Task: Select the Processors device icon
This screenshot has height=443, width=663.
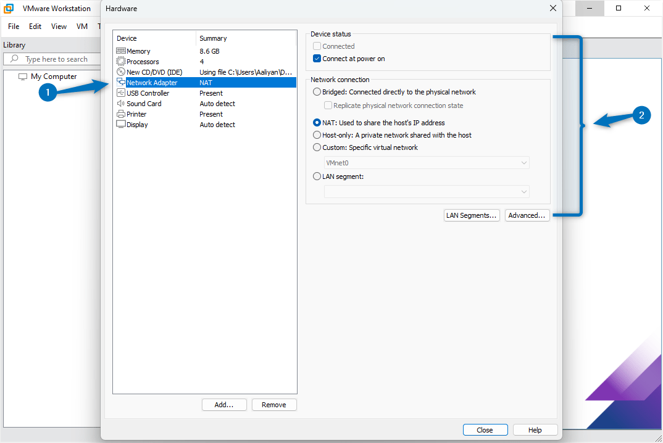Action: (119, 61)
